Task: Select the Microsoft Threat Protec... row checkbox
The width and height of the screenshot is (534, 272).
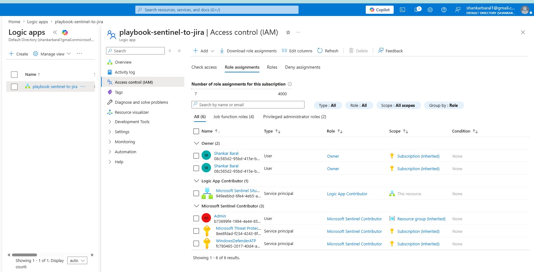Action: 196,231
